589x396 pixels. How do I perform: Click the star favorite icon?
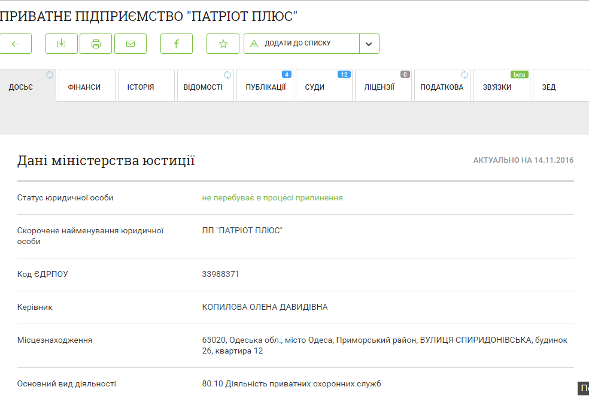coord(223,44)
